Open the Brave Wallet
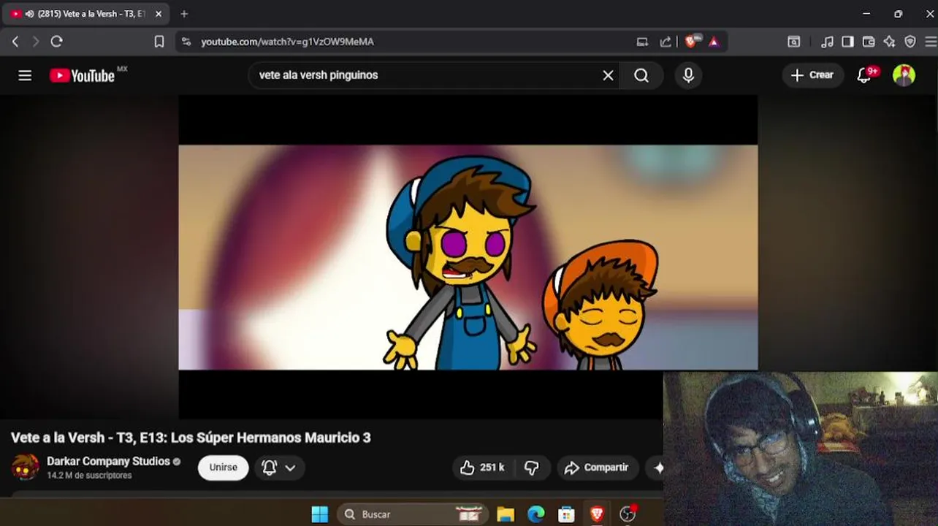 pos(869,42)
